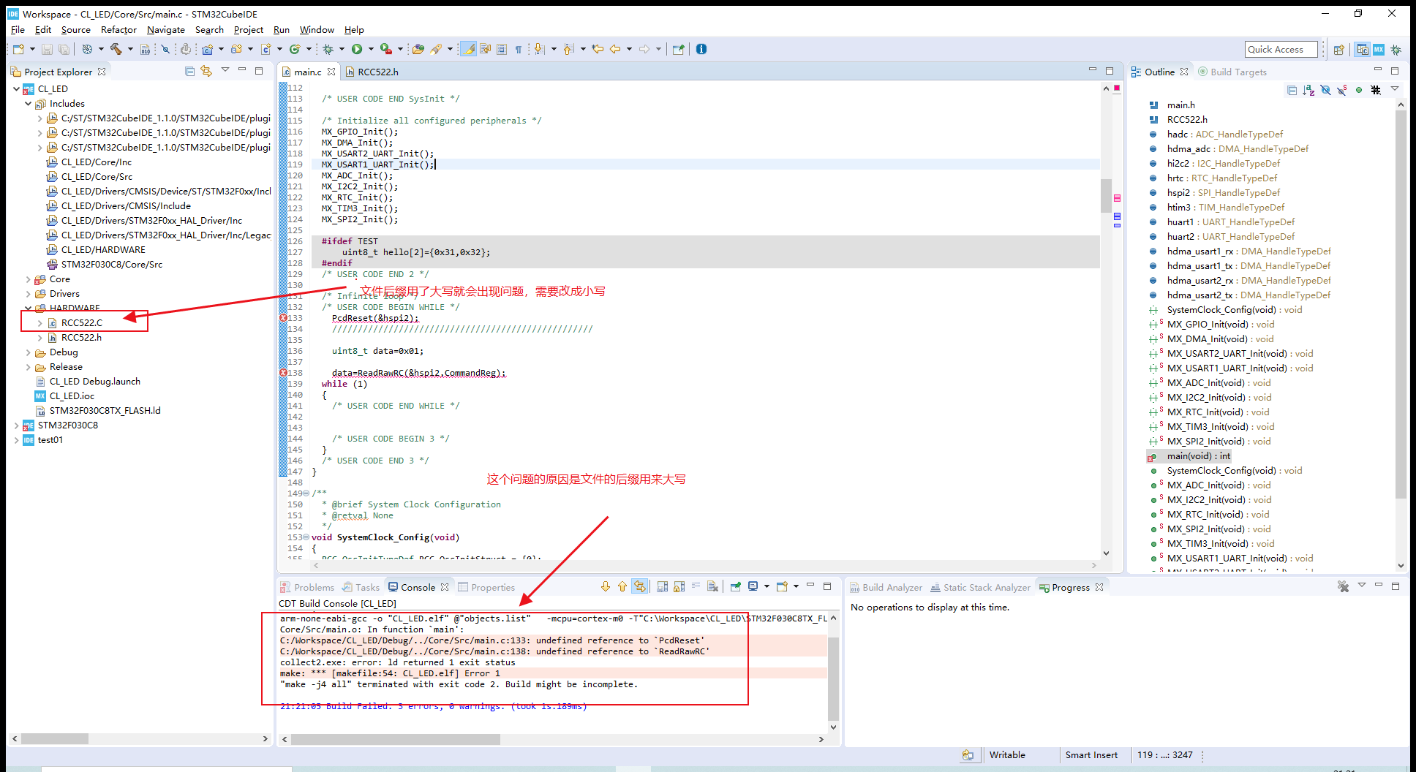Close the main.c editor tab

click(x=331, y=72)
